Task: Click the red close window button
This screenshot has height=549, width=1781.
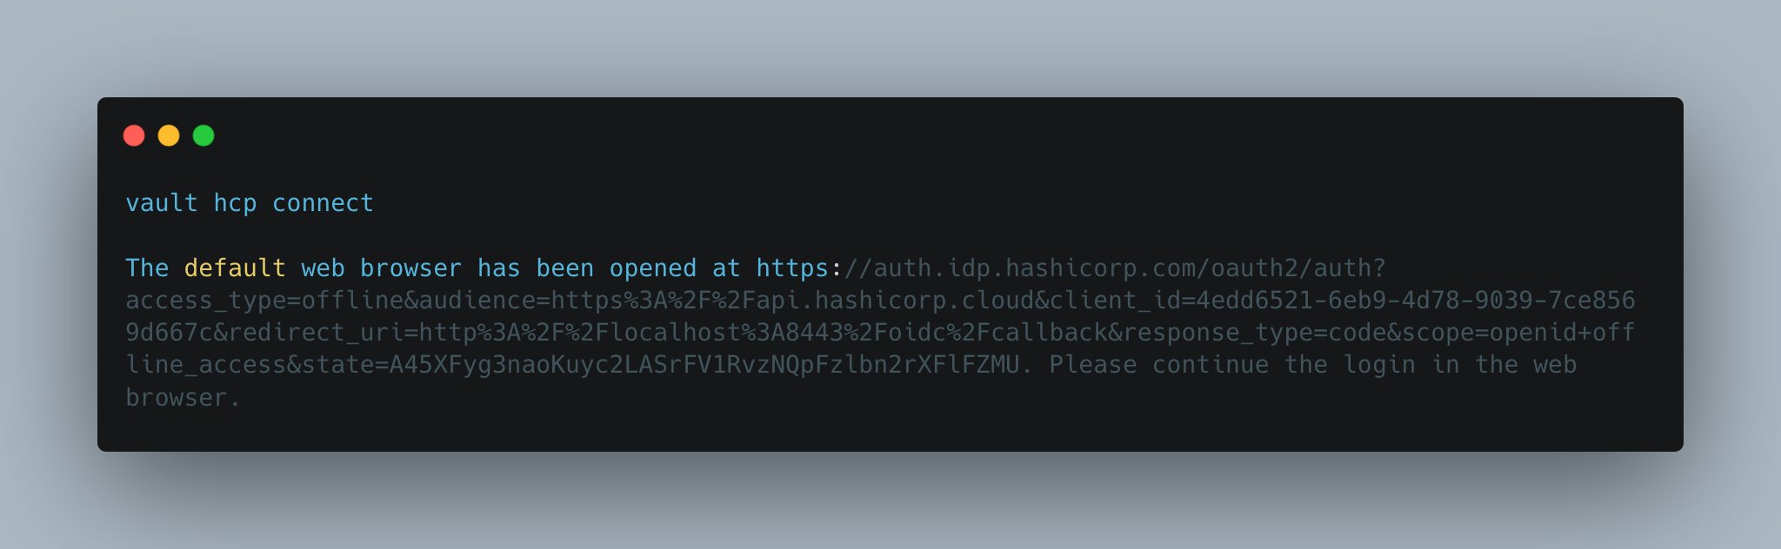Action: tap(134, 136)
